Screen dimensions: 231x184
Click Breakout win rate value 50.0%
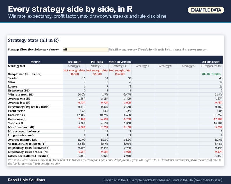(x=81, y=94)
